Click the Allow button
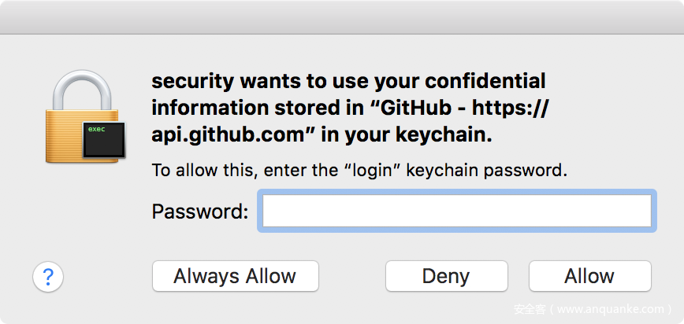Screen dimensions: 684x324 click(x=589, y=276)
